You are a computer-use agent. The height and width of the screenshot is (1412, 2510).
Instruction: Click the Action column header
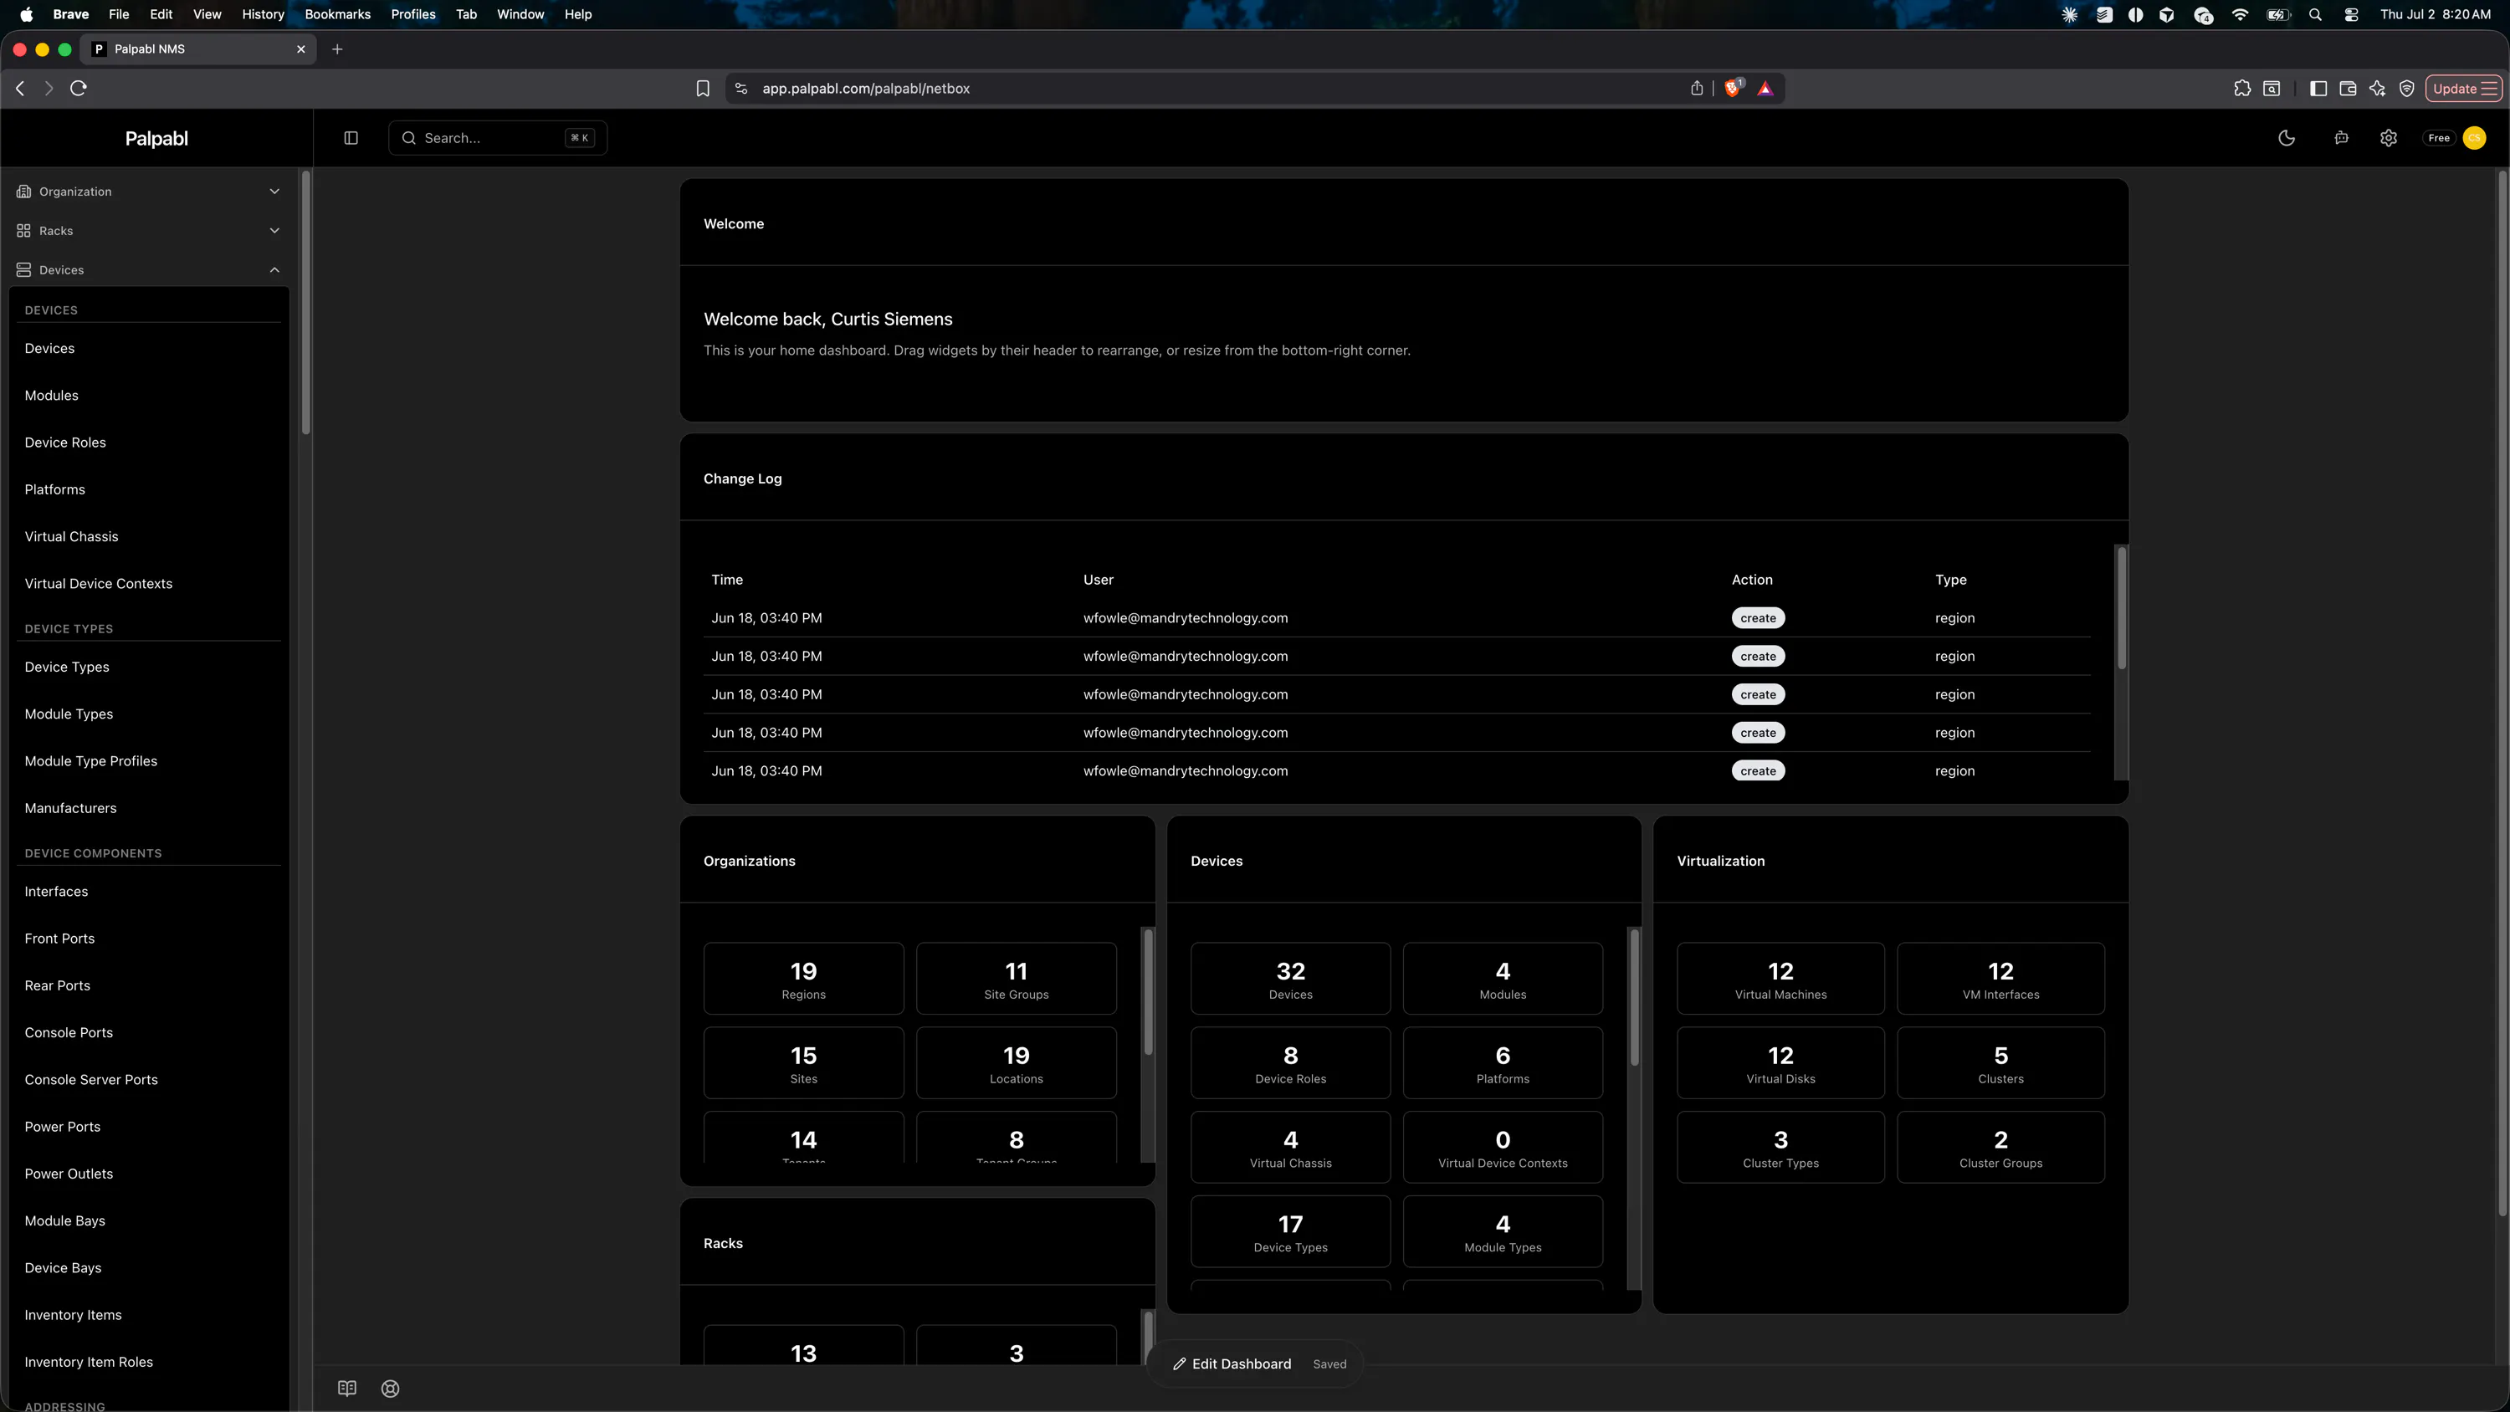[1751, 579]
